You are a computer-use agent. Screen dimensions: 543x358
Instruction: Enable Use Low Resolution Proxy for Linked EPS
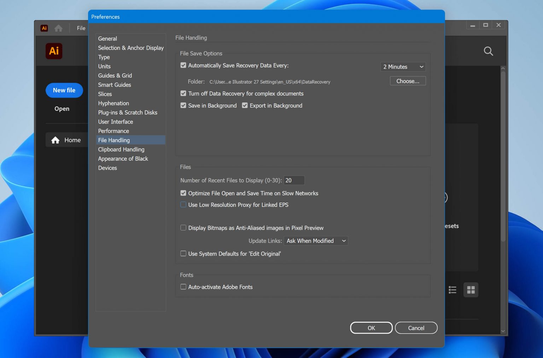point(183,204)
